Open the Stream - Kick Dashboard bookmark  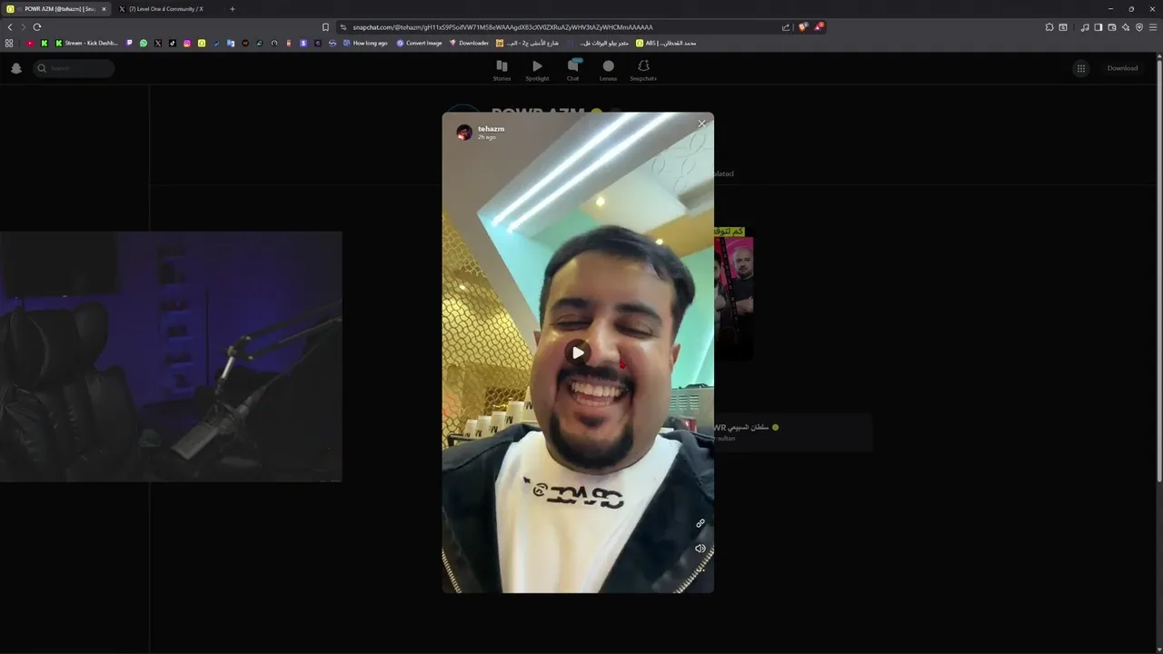click(86, 43)
